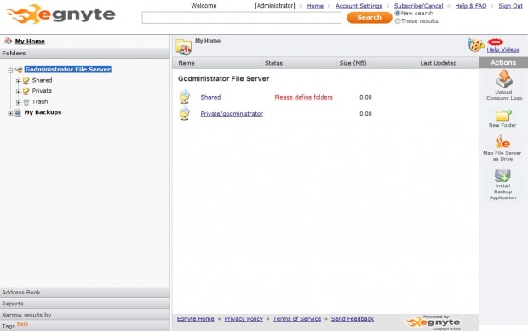This screenshot has height=331, width=528.
Task: Sort by Size (MB) column header
Action: tap(353, 63)
